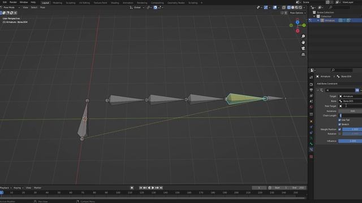Collapse the IK constraint panel arrow
Image resolution: width=362 pixels, height=203 pixels.
coord(318,90)
